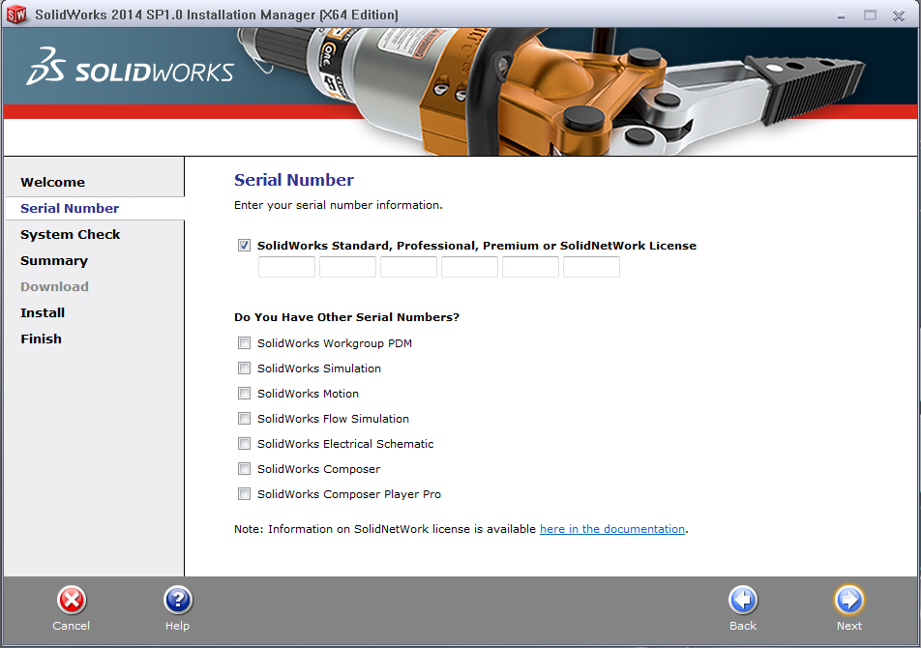
Task: Click the SolidWorks icon in the title bar
Action: tap(16, 15)
